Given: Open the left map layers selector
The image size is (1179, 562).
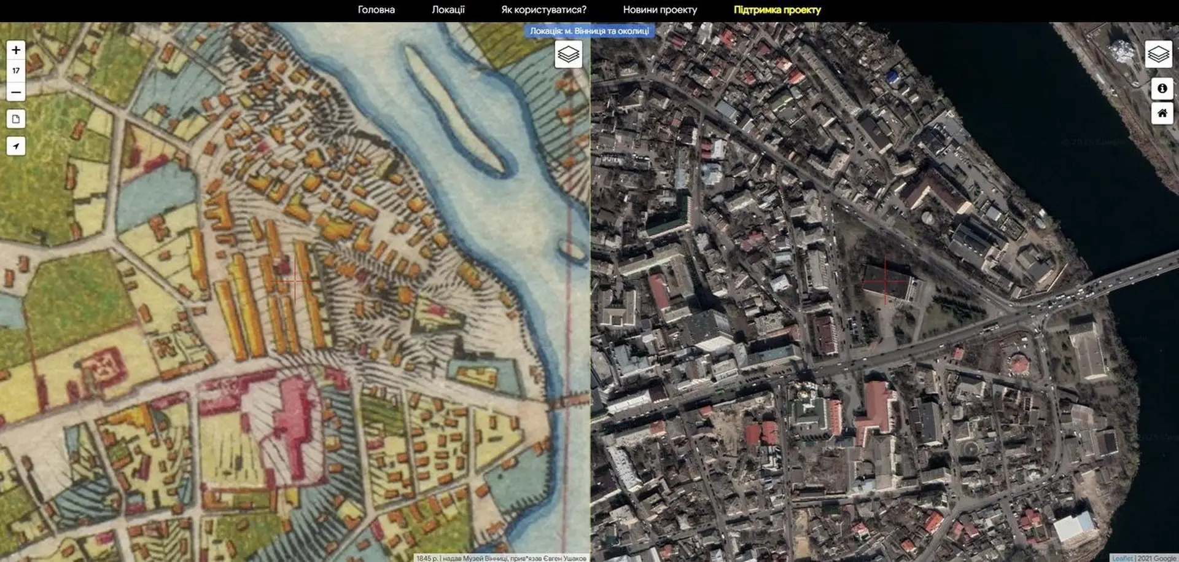Looking at the screenshot, I should (x=569, y=55).
